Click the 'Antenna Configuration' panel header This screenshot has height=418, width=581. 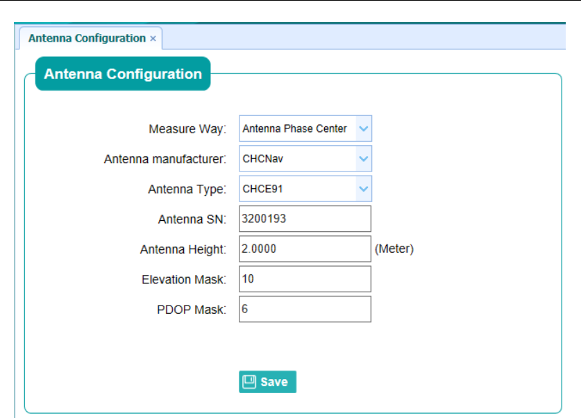coord(123,74)
